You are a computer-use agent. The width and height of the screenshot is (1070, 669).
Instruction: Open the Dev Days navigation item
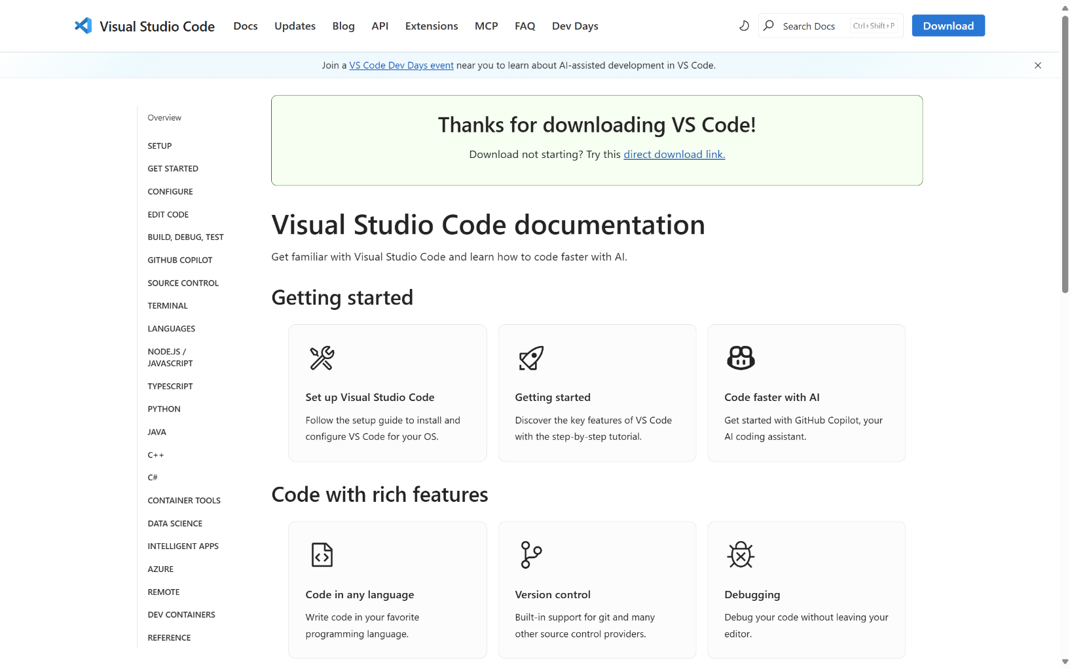575,26
